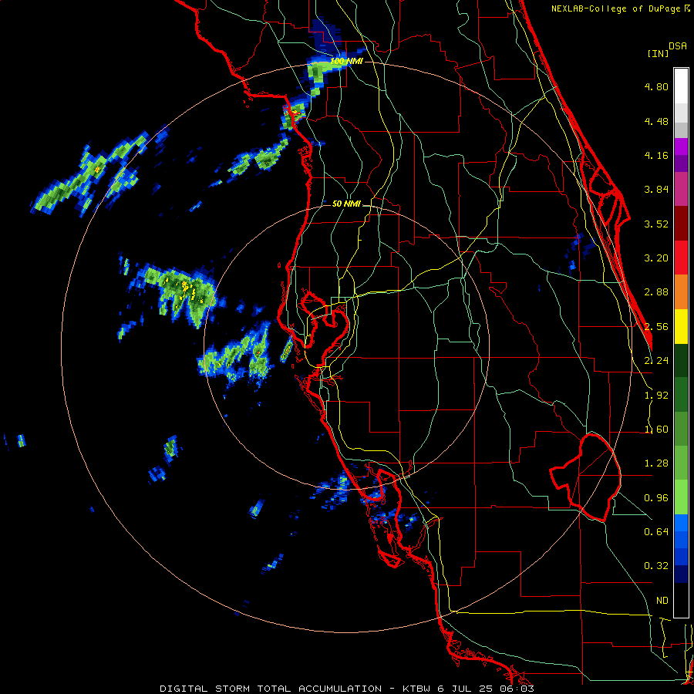
Task: Select the 2.88 legend value
Action: 656,292
